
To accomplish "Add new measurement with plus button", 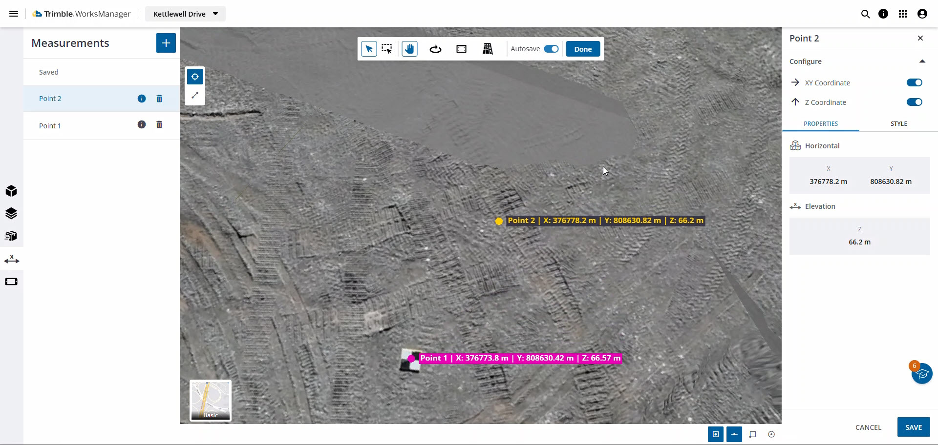I will [x=166, y=43].
